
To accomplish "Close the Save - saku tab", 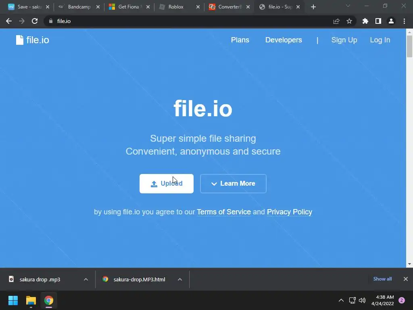I will 48,7.
